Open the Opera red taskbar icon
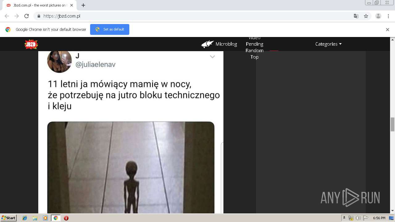Viewport: 395px width, 222px height. (x=66, y=218)
